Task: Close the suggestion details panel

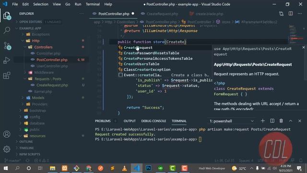Action: [x=304, y=47]
